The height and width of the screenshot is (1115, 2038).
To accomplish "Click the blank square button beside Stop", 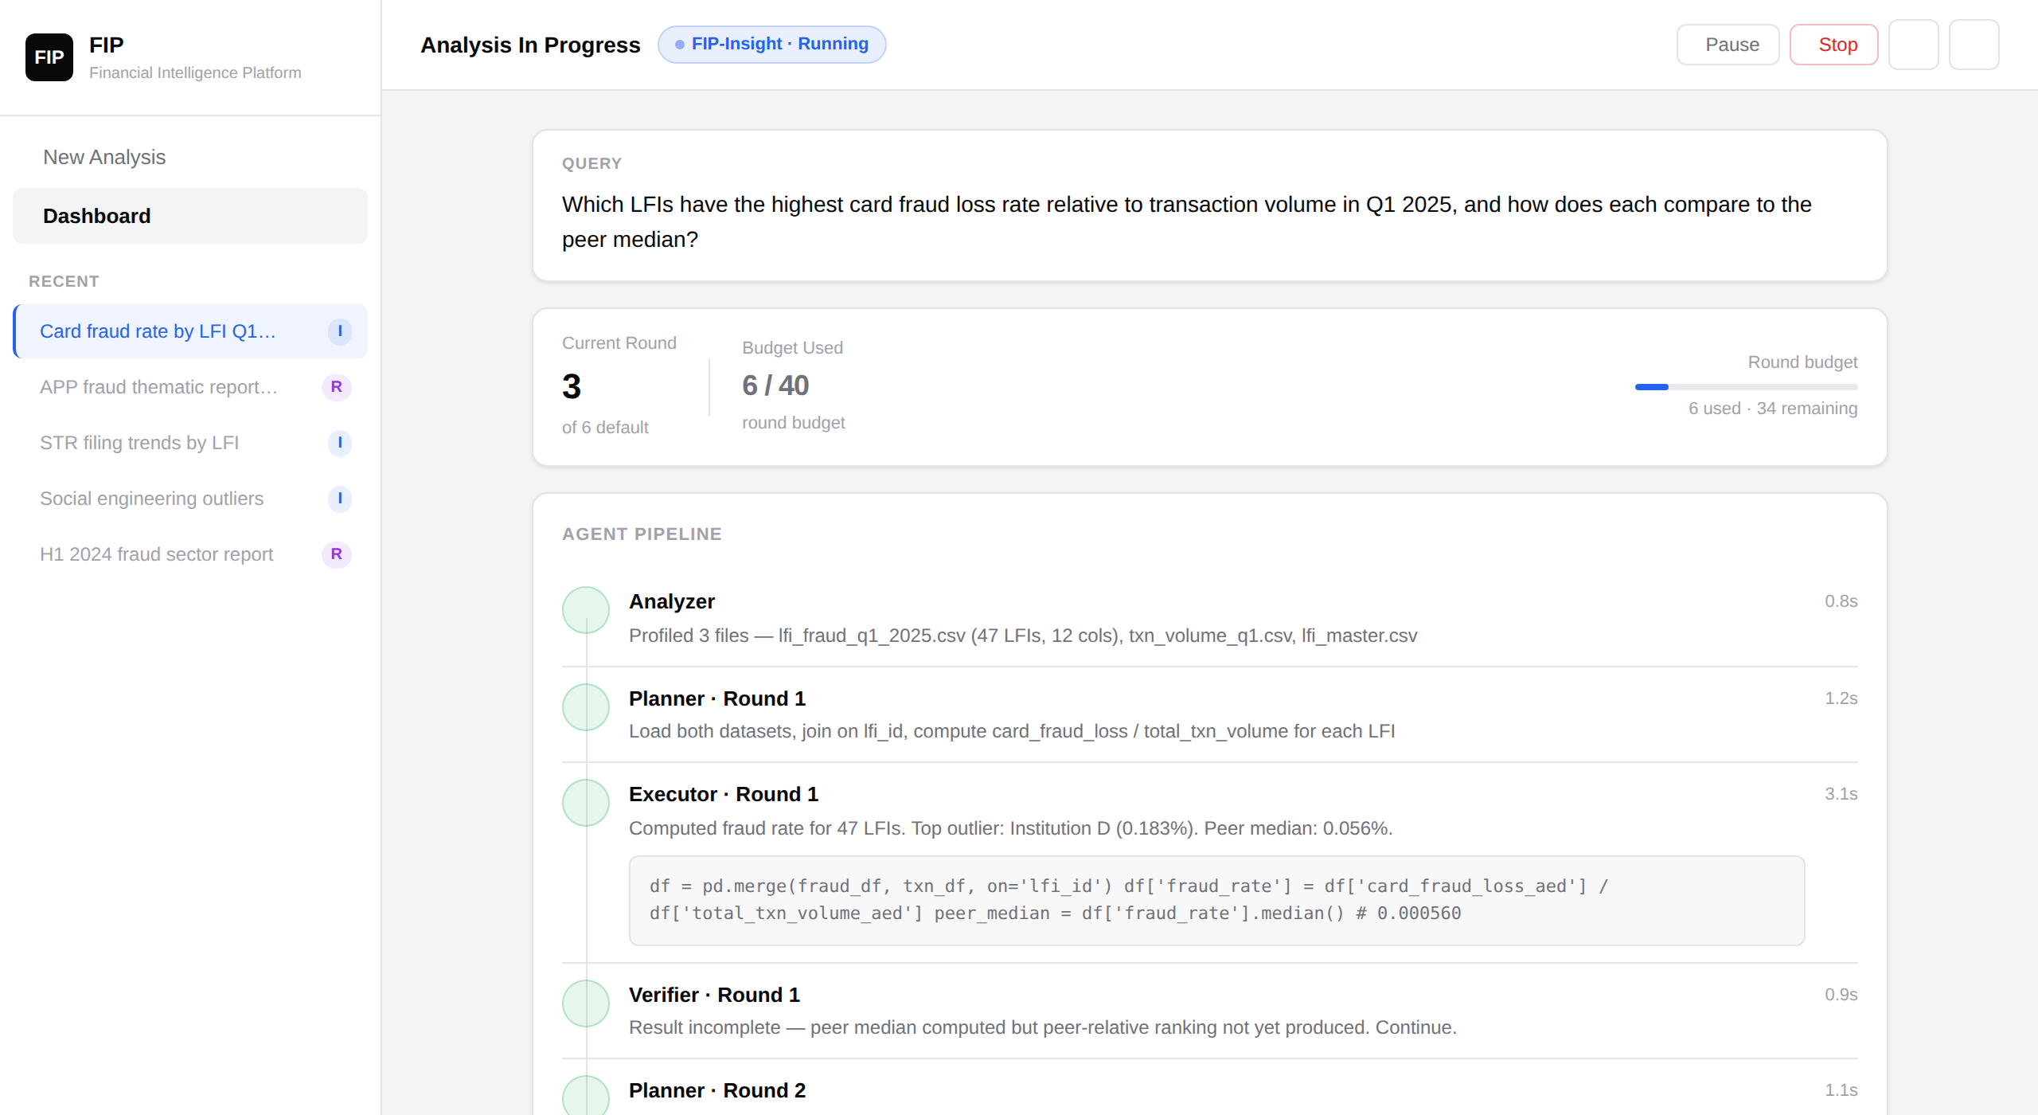I will [x=1913, y=45].
